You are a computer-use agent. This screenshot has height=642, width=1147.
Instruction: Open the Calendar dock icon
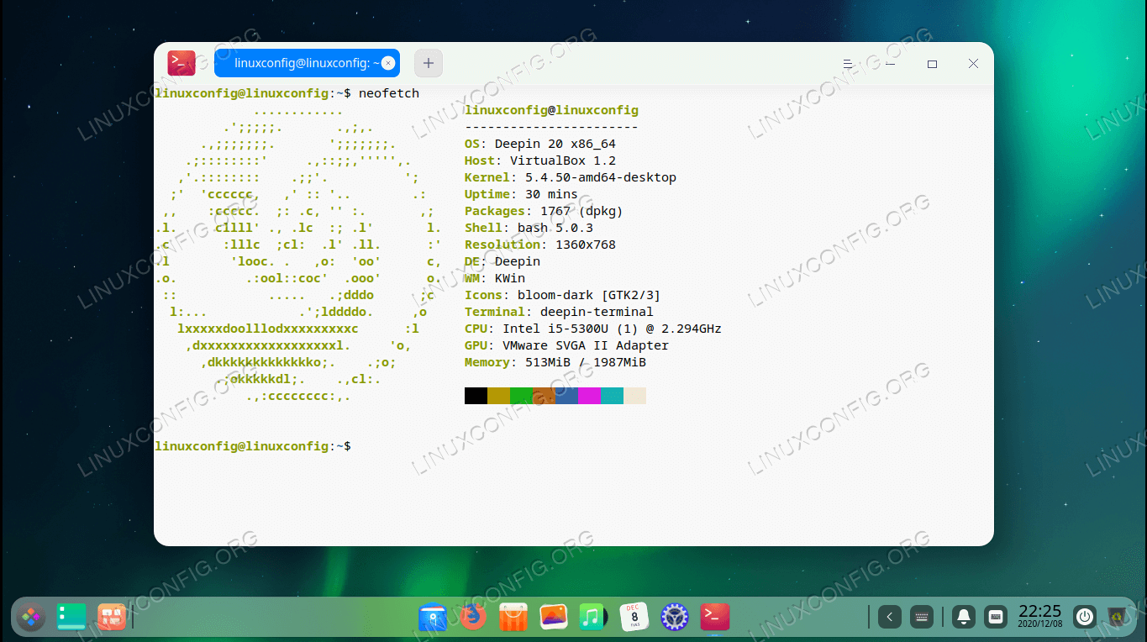(x=634, y=618)
